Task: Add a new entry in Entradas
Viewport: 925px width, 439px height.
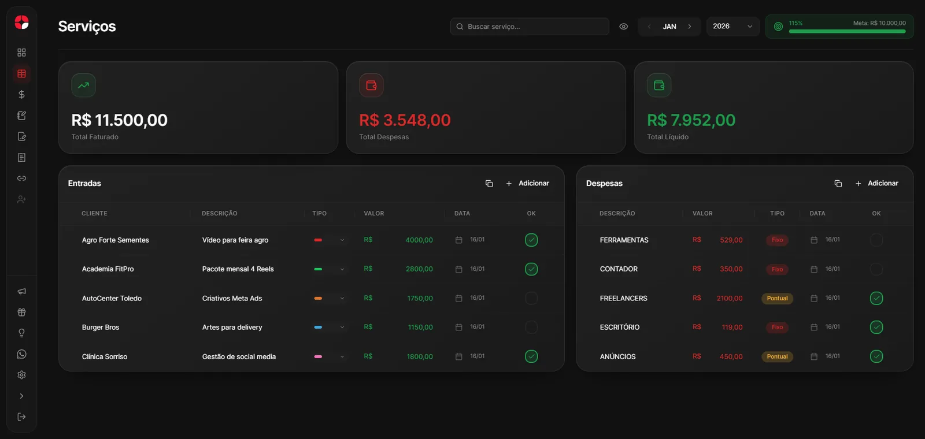Action: pos(527,183)
